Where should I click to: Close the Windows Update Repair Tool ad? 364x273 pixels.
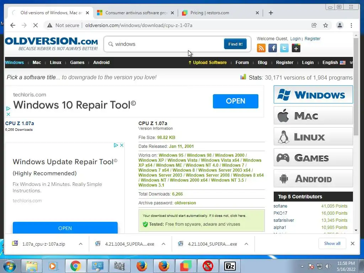[x=122, y=145]
